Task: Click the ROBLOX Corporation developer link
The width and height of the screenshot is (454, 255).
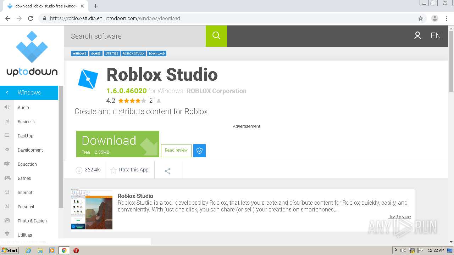Action: point(216,91)
